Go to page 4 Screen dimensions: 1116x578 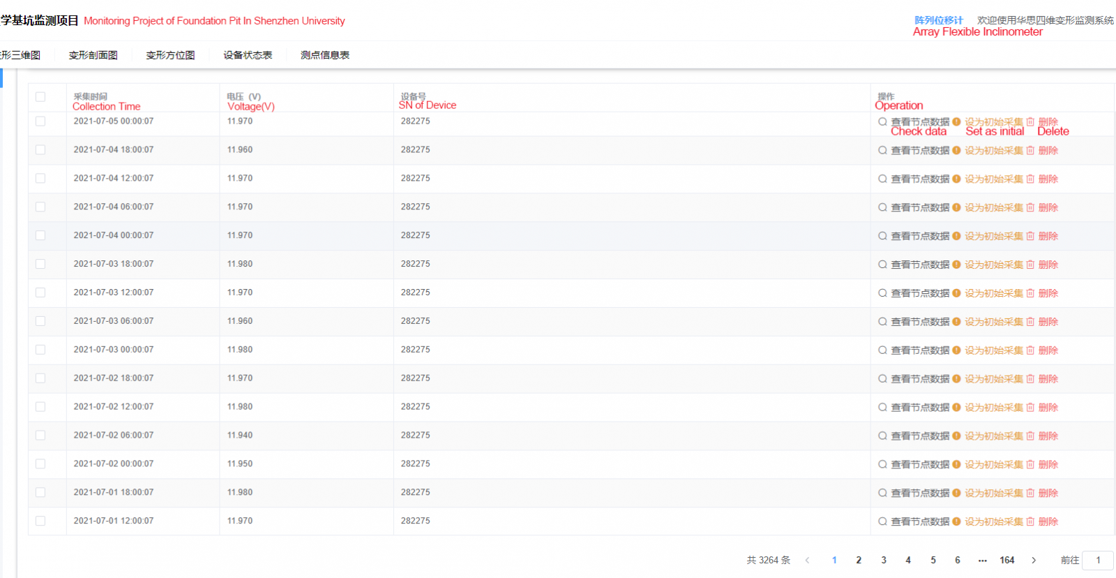pos(908,560)
